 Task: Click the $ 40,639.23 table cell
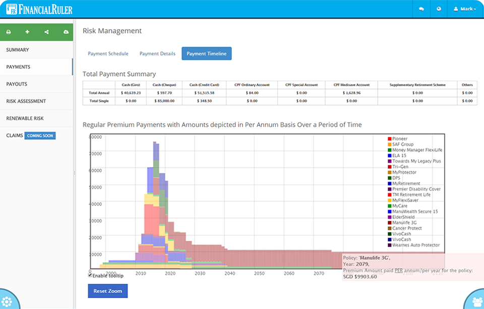[131, 93]
